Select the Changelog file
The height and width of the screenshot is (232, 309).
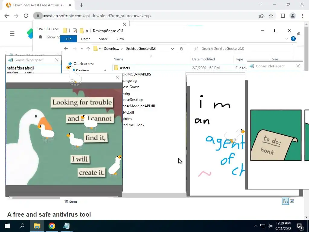(129, 80)
